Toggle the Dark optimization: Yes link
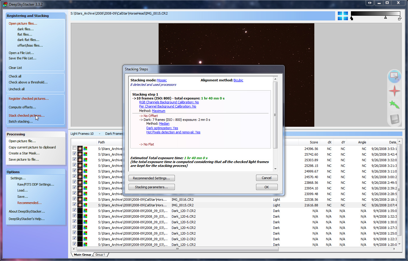The height and width of the screenshot is (261, 408). (162, 128)
